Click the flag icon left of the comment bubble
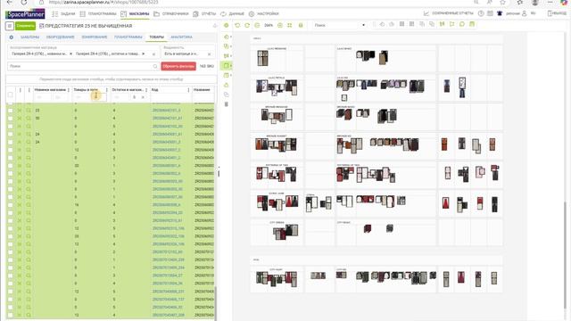This screenshot has width=571, height=321. point(452,24)
